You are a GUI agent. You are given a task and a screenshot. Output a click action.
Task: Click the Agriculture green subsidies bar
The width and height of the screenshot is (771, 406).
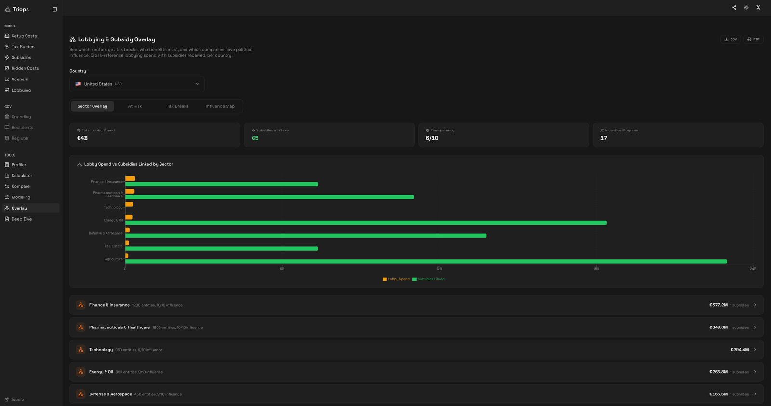tap(426, 262)
